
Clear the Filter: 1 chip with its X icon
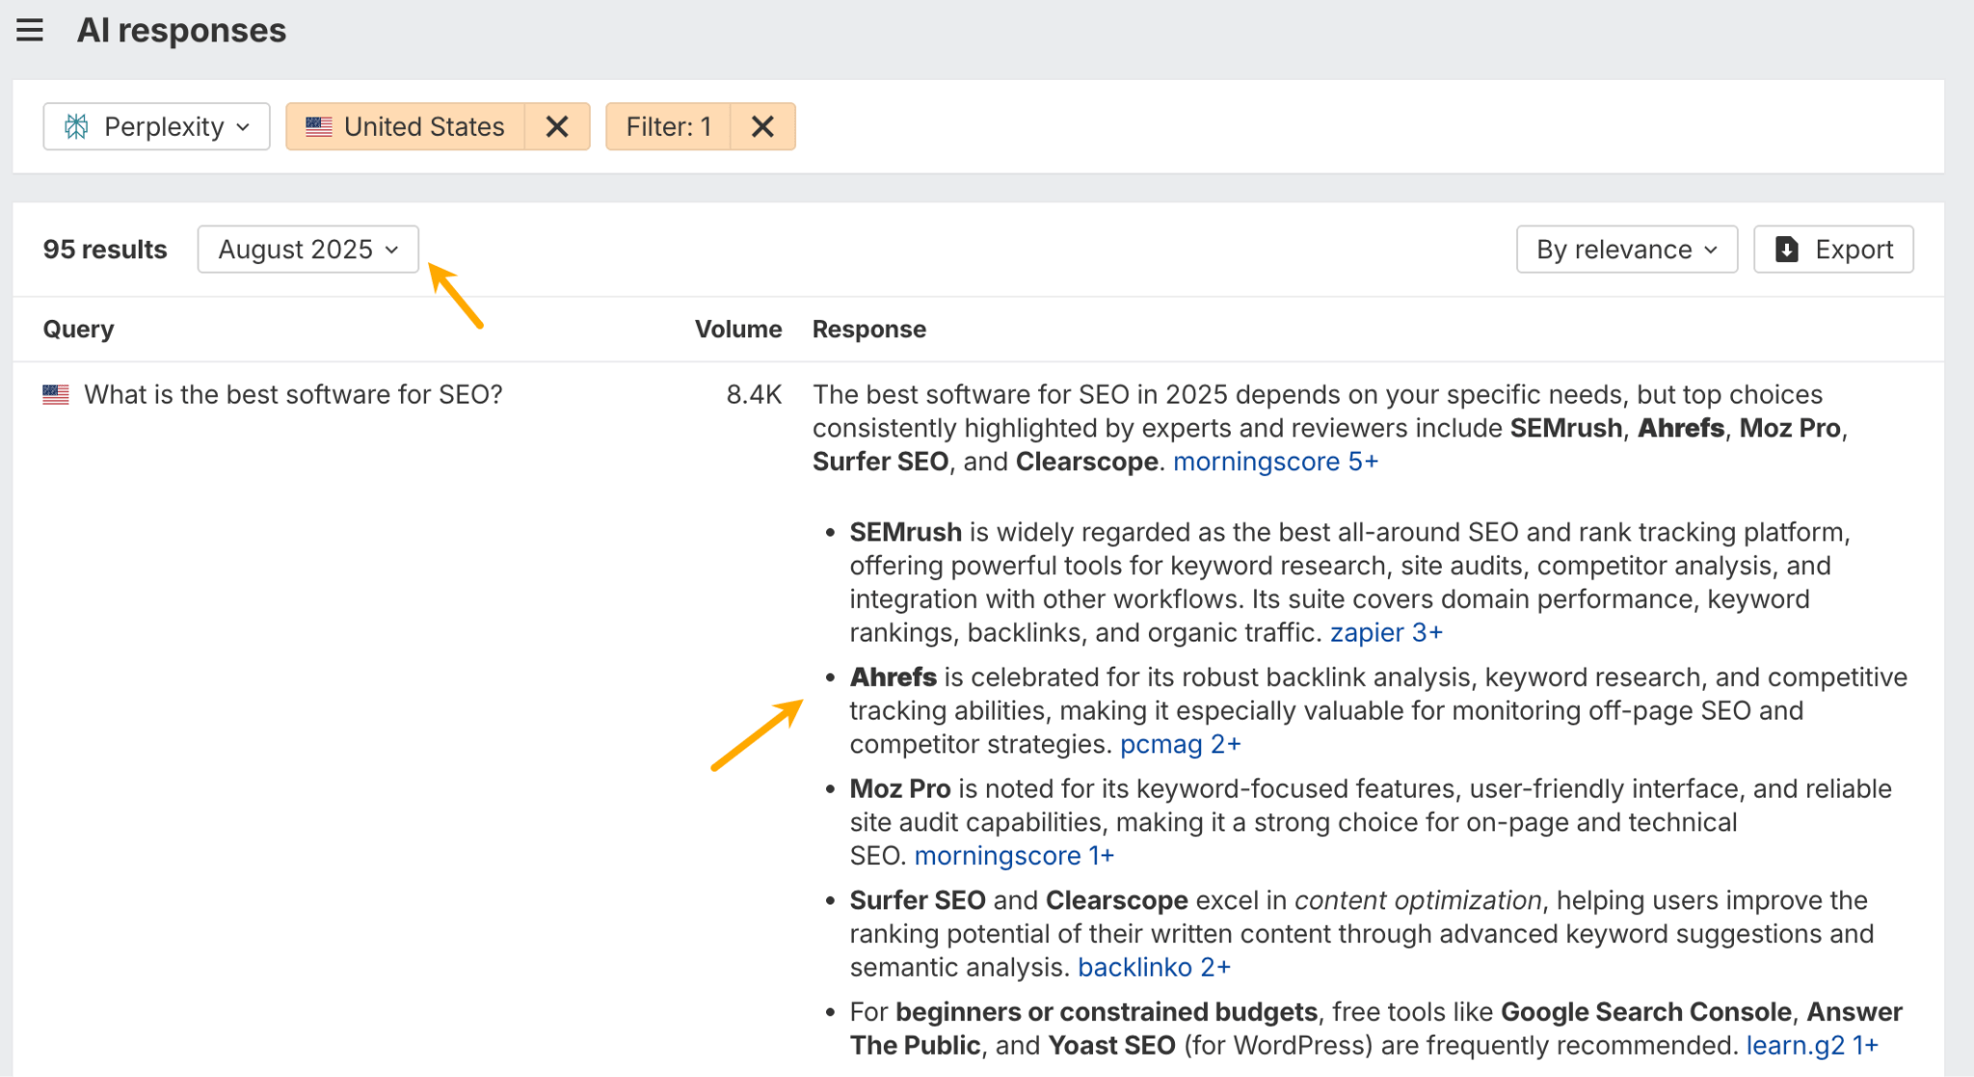[x=762, y=126]
